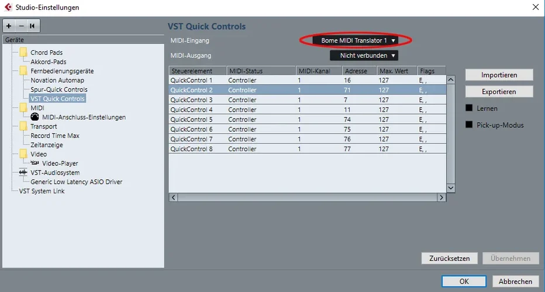Click the Übernehmen button
This screenshot has height=292, width=545.
pyautogui.click(x=510, y=258)
